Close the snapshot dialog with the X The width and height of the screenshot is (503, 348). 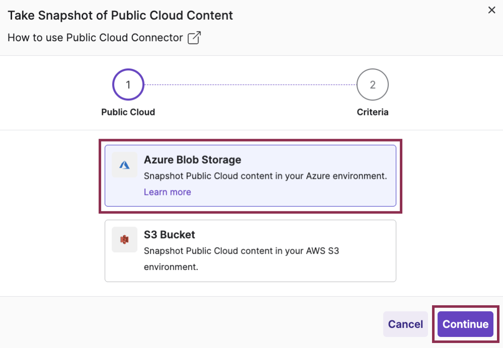tap(491, 10)
